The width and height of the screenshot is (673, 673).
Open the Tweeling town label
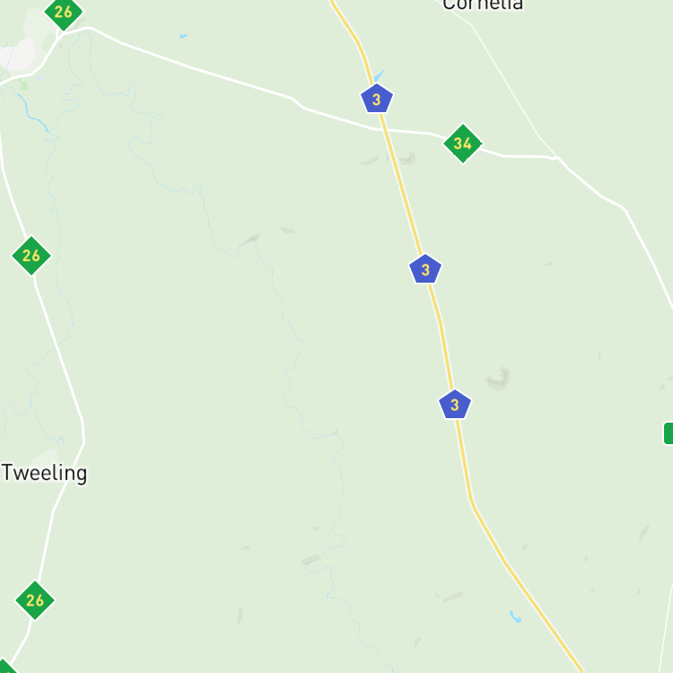pos(44,473)
